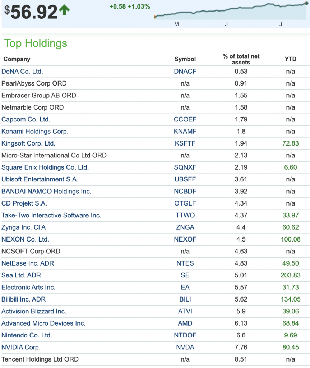310x368 pixels.
Task: Open the BILI ticker symbol
Action: pyautogui.click(x=185, y=299)
